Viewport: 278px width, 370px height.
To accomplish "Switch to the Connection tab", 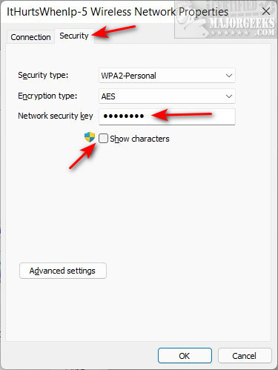I will [x=30, y=37].
